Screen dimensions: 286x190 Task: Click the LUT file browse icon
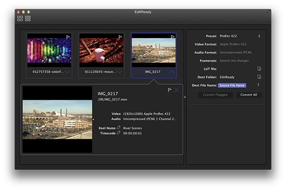coord(259,68)
